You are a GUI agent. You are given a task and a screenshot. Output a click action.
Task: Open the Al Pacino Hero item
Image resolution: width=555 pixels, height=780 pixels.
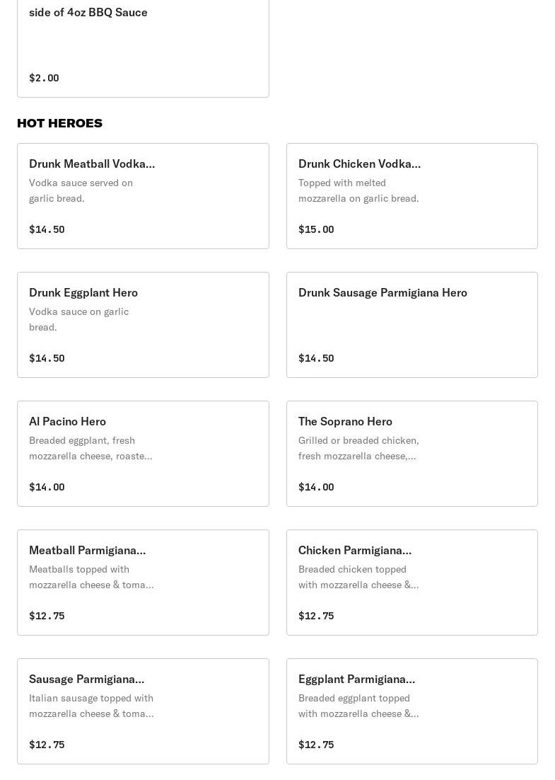[143, 454]
